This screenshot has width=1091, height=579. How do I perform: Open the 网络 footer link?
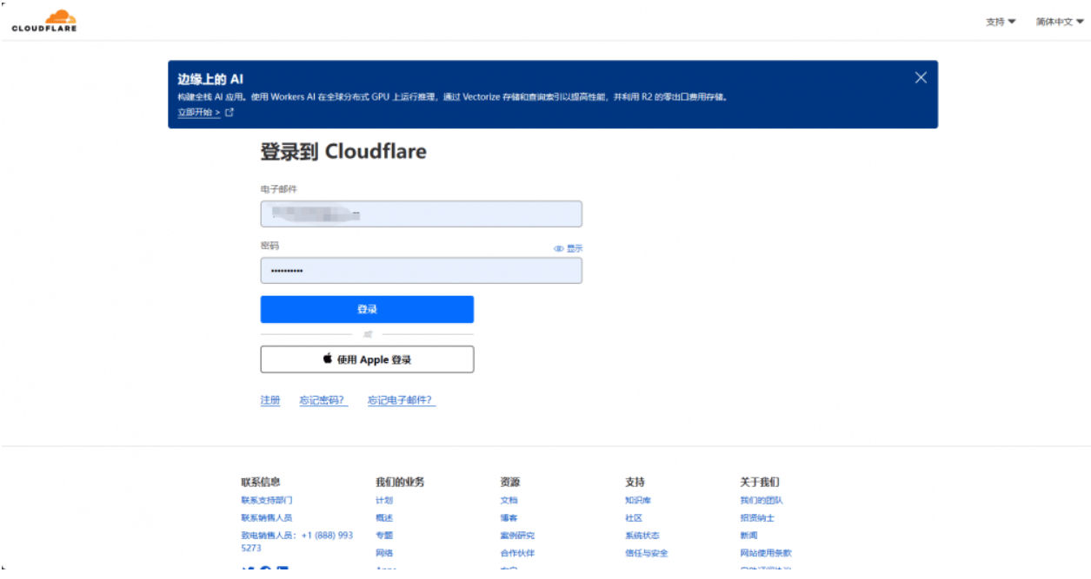[x=384, y=553]
